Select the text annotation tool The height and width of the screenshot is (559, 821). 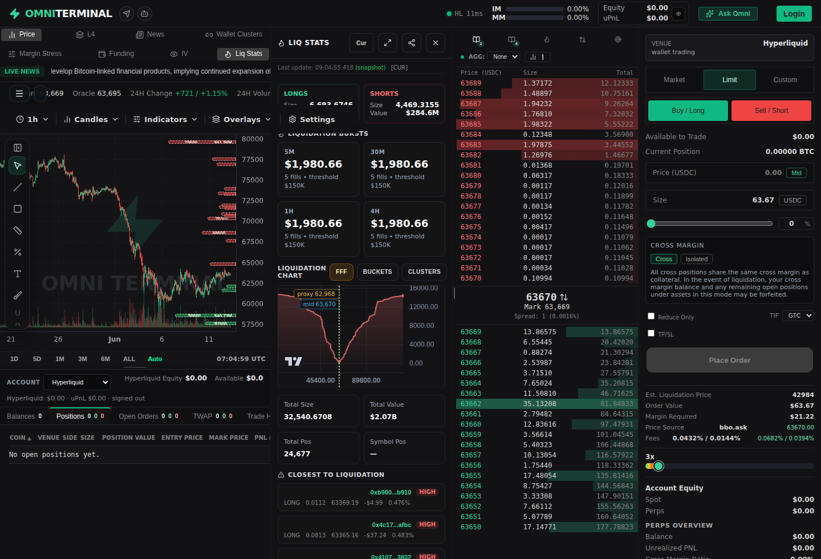(18, 274)
